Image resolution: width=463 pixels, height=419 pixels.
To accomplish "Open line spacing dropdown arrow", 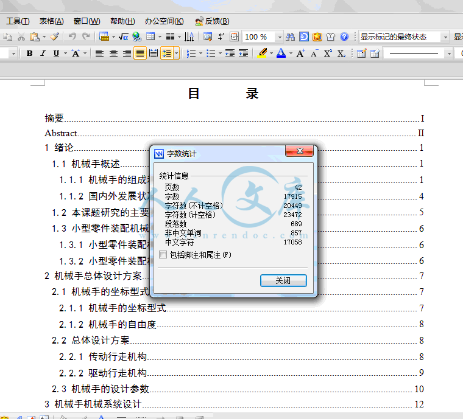I will click(x=177, y=54).
